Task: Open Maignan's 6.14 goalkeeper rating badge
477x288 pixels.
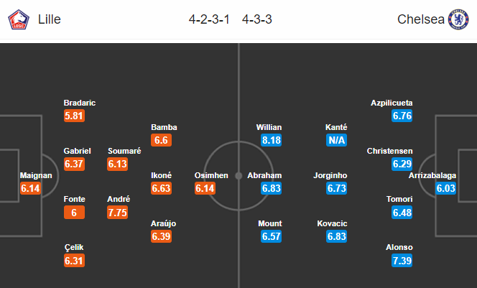Action: [30, 188]
